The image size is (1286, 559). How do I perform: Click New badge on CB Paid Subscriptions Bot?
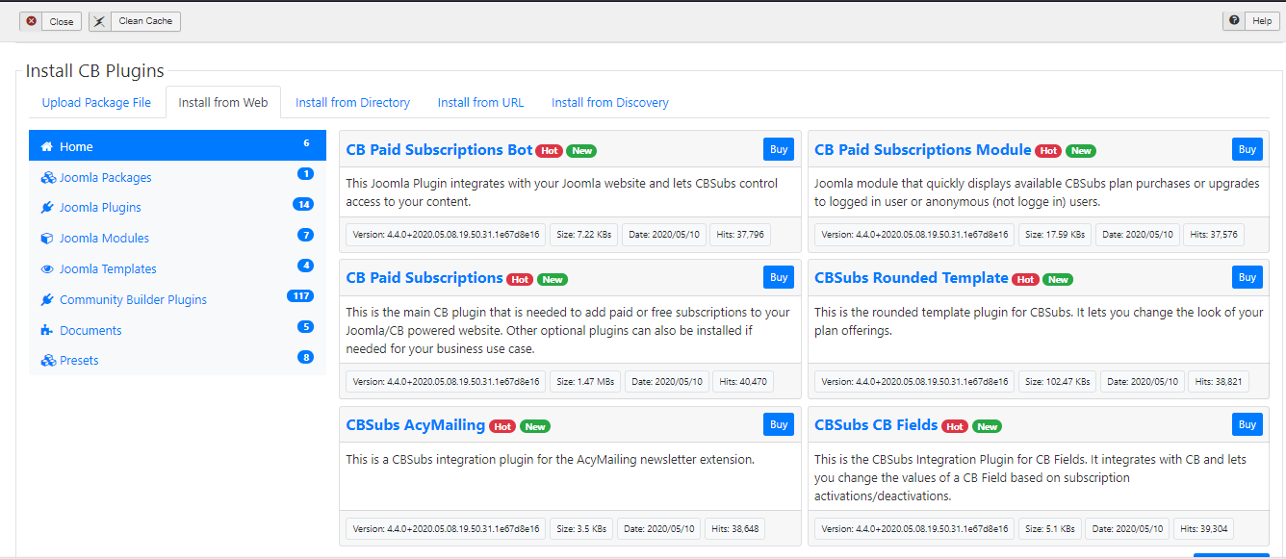pyautogui.click(x=581, y=151)
